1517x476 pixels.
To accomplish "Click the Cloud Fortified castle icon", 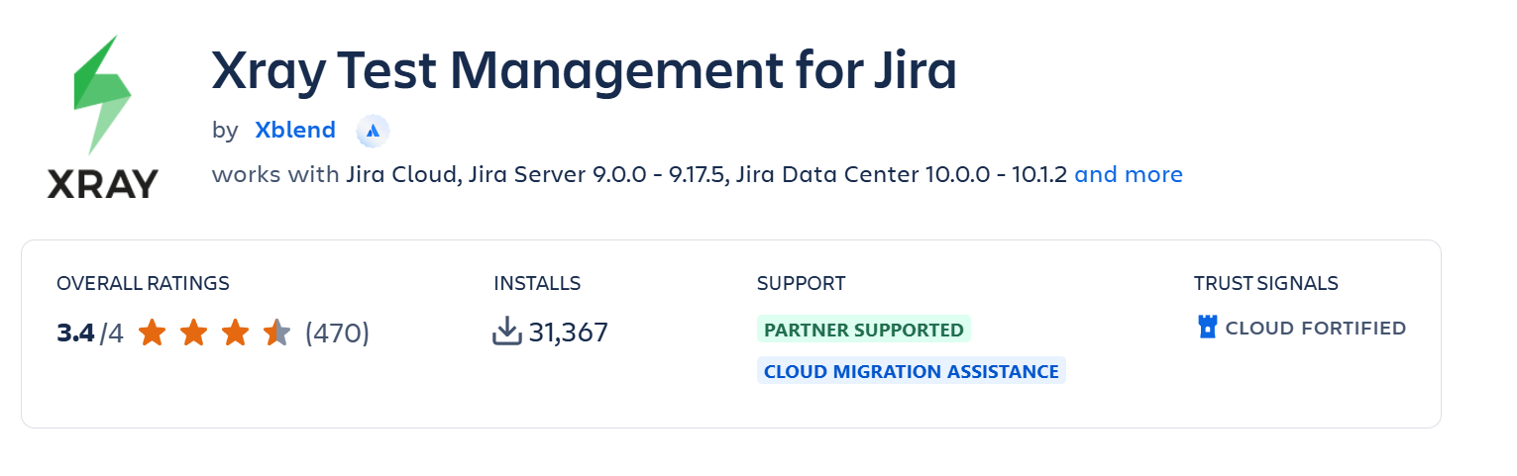I will [x=1207, y=328].
